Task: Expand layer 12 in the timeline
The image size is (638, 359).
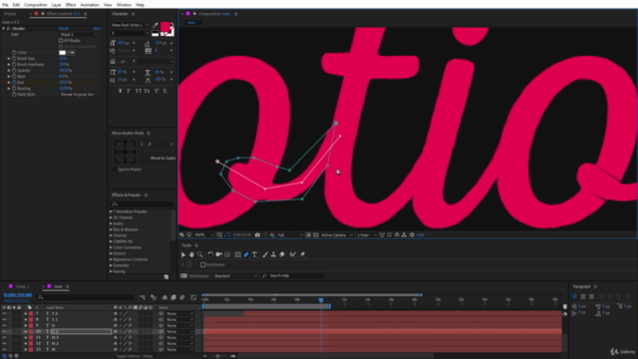Action: coord(26,343)
